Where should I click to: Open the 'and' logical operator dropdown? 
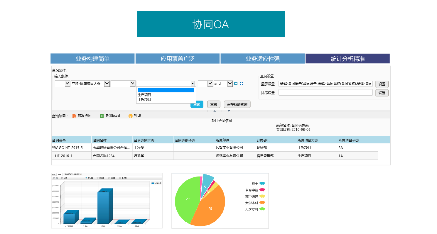coord(230,84)
